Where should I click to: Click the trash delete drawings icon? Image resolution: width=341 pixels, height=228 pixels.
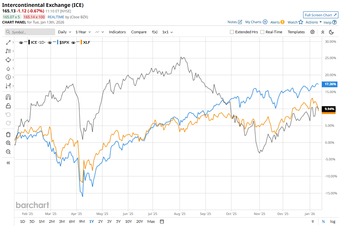[8, 134]
